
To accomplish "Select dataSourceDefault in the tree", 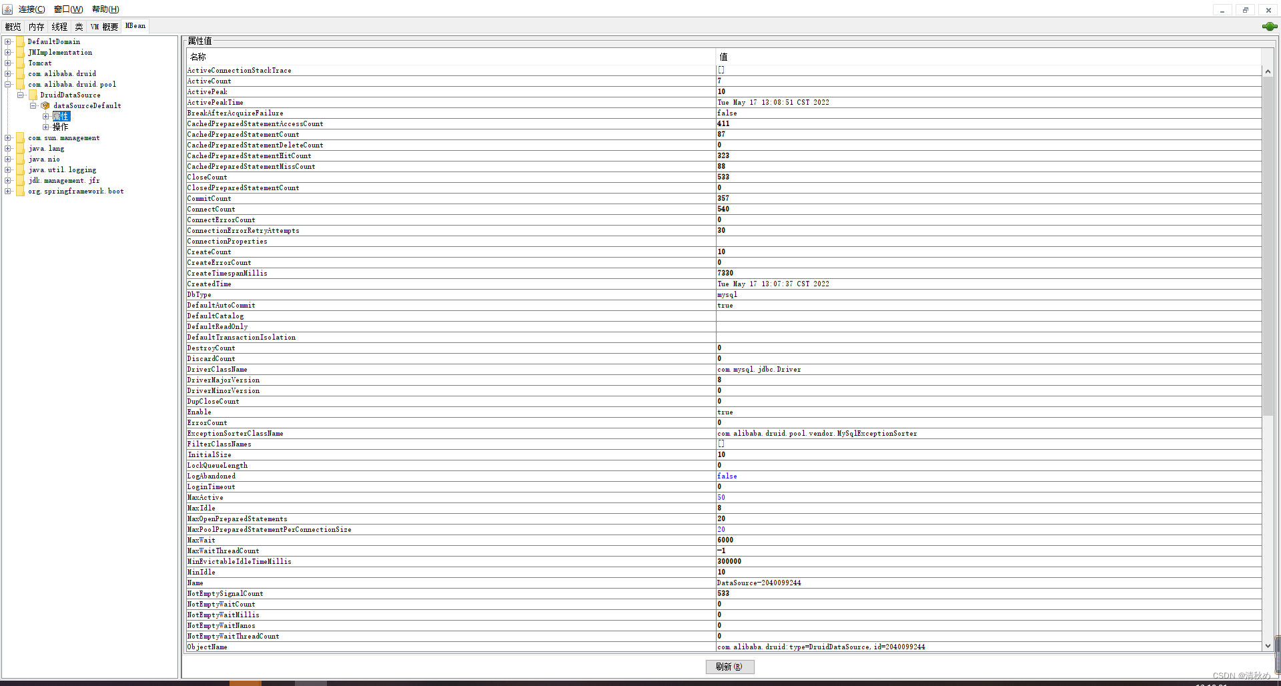I will tap(87, 105).
